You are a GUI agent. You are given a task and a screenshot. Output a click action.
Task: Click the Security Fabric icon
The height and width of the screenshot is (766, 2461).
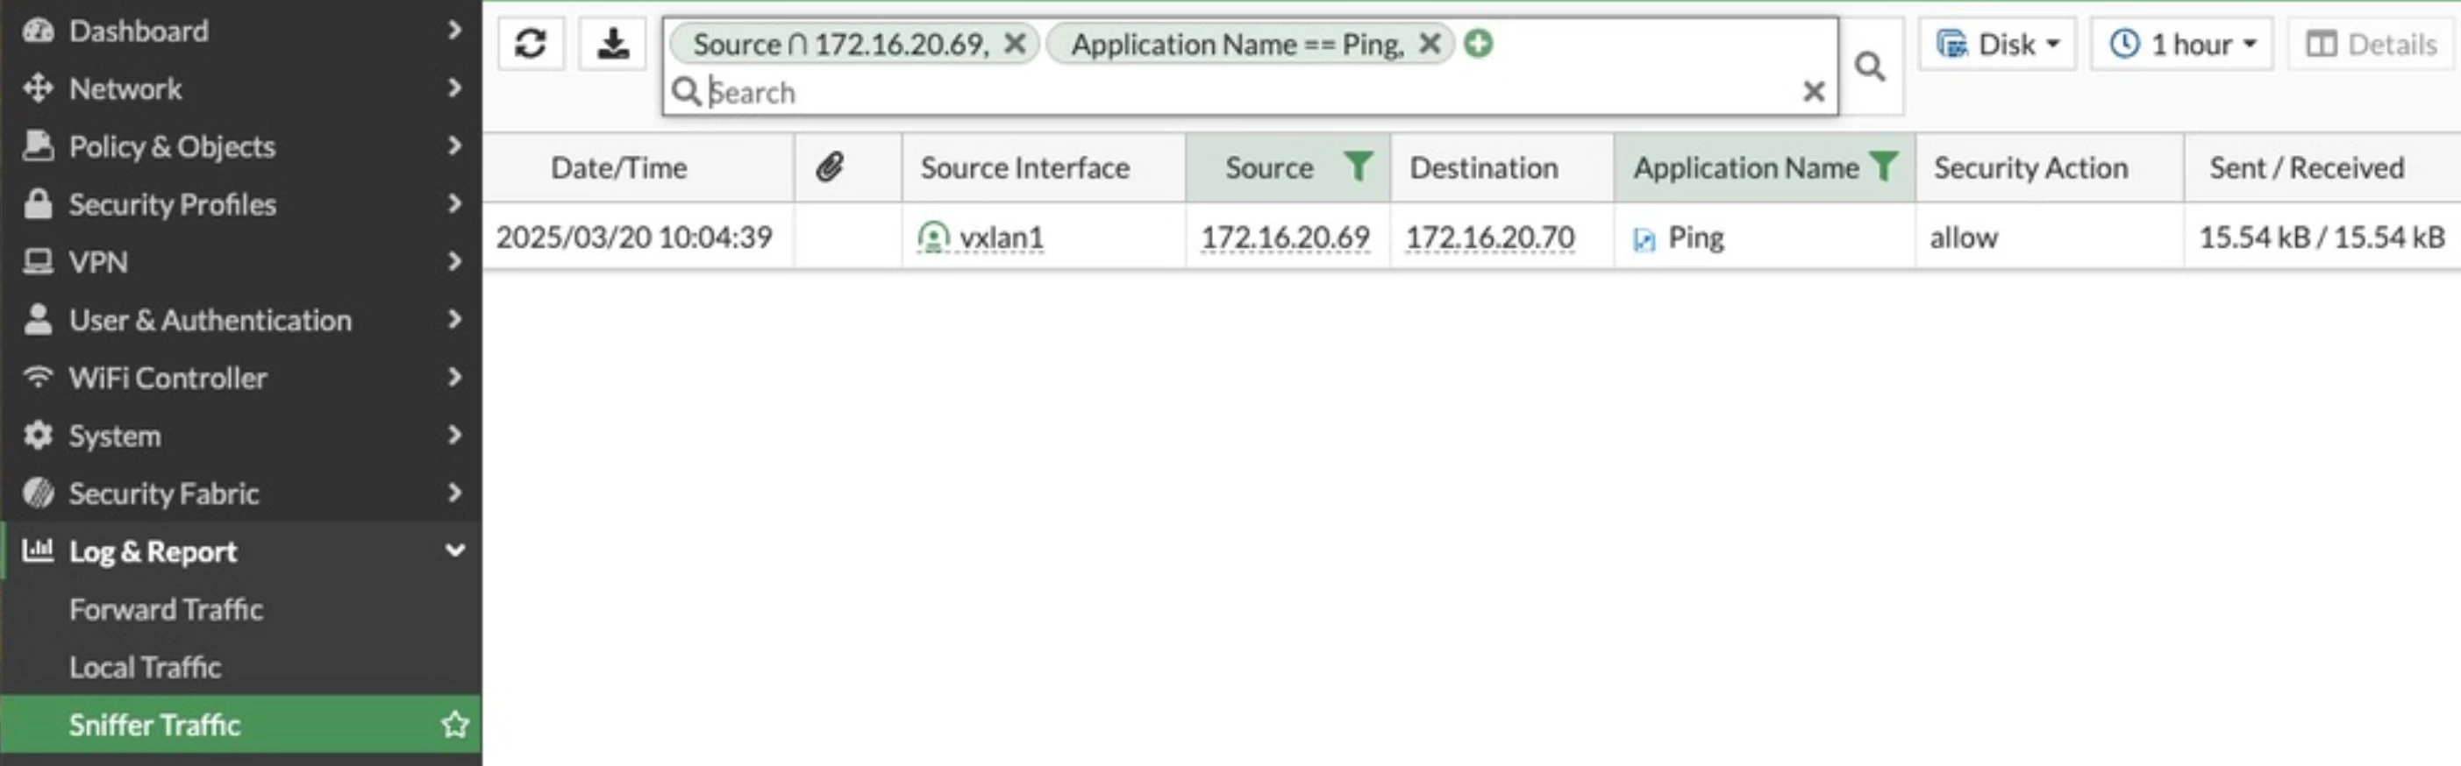click(x=39, y=493)
